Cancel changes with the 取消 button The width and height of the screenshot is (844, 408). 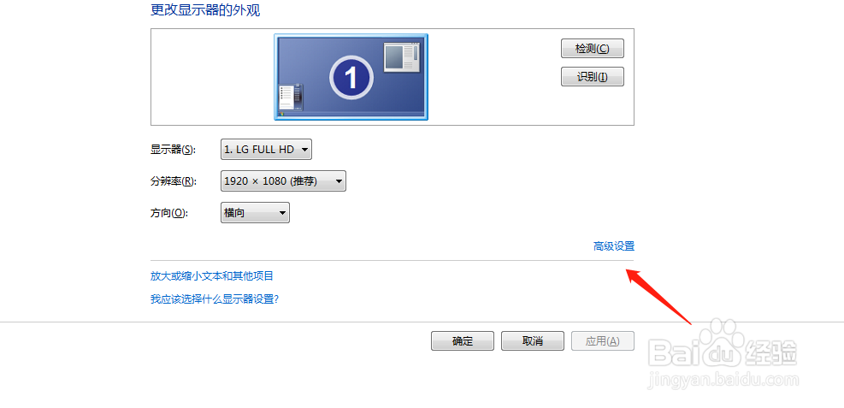tap(533, 341)
